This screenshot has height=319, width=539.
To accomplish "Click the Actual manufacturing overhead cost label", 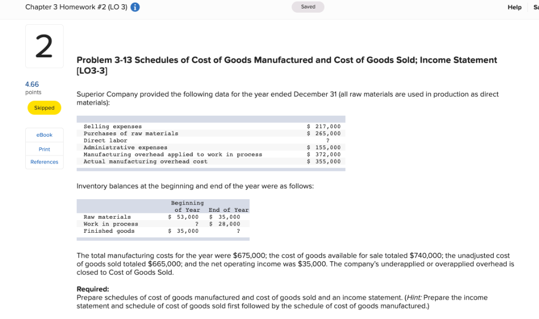I will [x=146, y=161].
